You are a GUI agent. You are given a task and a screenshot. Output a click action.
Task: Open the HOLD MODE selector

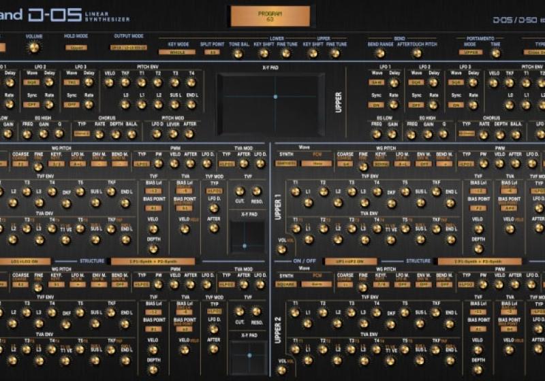pos(76,48)
